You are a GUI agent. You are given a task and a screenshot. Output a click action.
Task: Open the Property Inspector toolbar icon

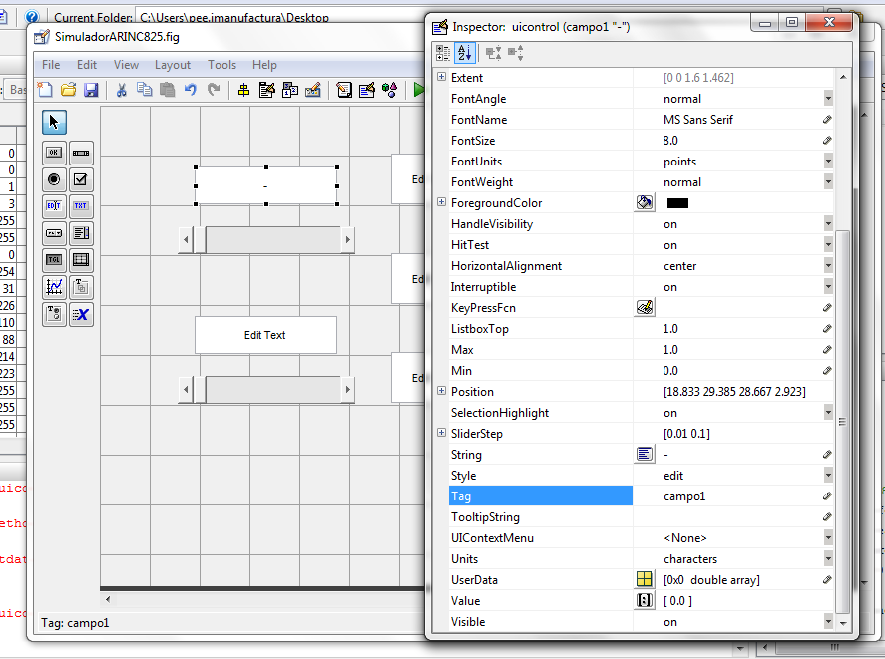(367, 90)
